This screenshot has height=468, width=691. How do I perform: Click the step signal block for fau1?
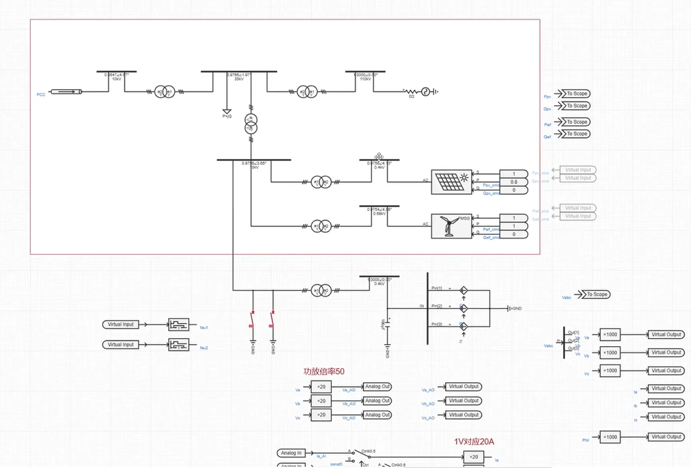(x=178, y=325)
